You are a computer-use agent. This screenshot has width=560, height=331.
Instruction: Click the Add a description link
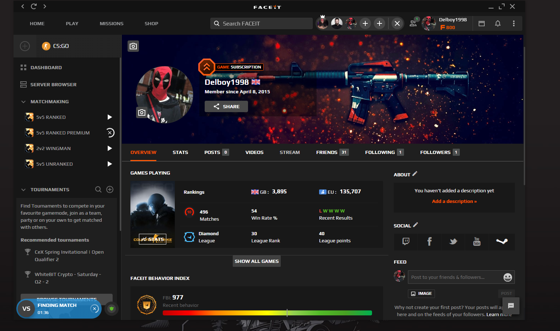454,202
